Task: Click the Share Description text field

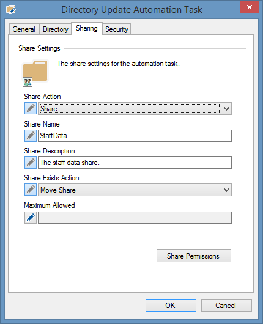Action: (x=135, y=163)
